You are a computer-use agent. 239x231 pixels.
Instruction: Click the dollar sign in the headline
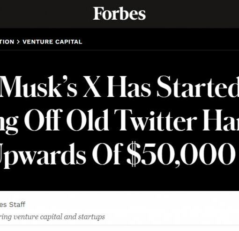pos(134,154)
